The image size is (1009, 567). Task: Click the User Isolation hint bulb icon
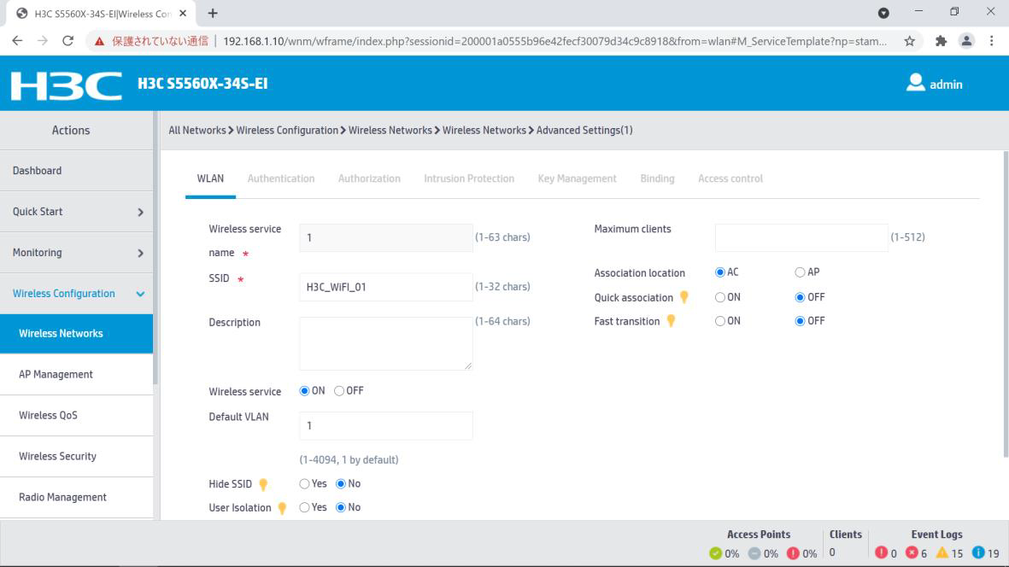pos(282,509)
